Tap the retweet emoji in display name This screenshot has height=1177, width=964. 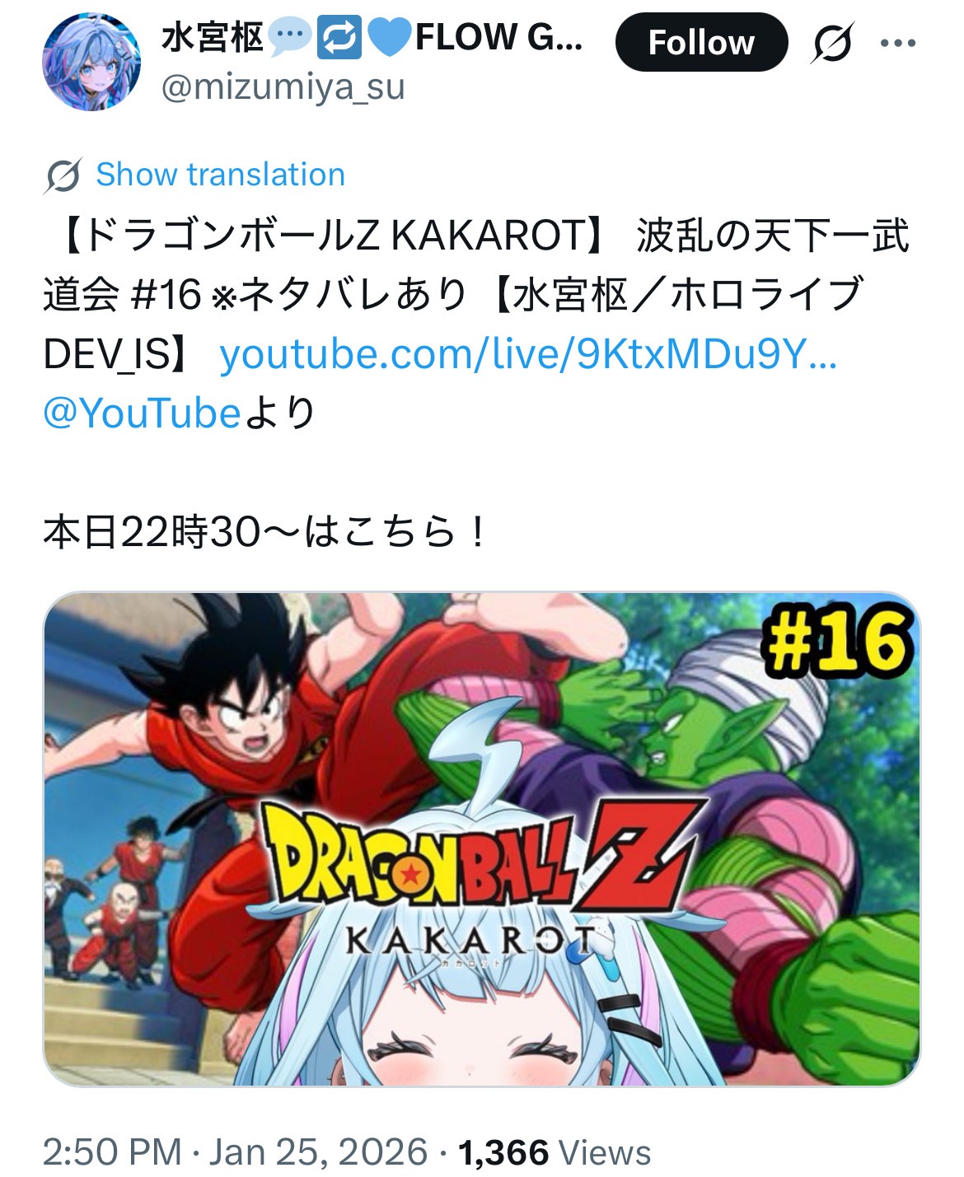coord(339,38)
